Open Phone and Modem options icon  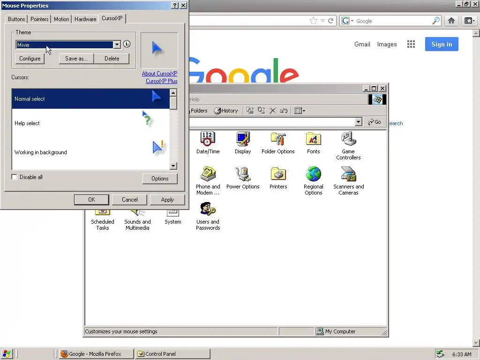tap(208, 181)
